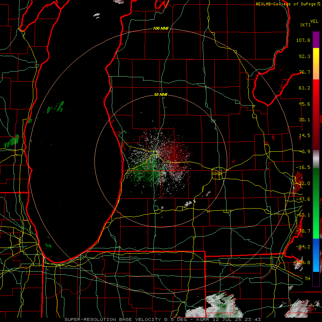
Task: Click the -0.9 velocity scale value
Action: point(304,152)
